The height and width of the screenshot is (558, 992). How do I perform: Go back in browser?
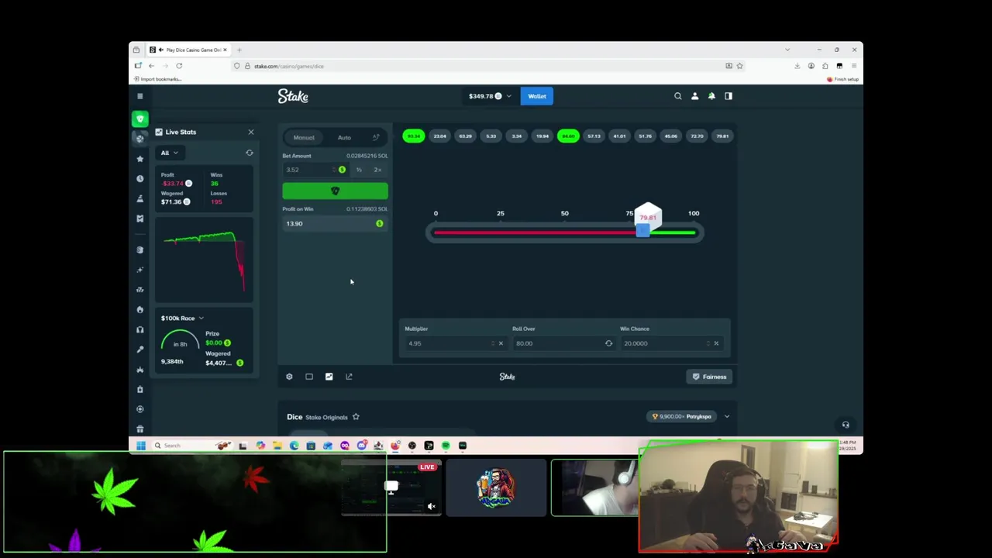pos(151,66)
